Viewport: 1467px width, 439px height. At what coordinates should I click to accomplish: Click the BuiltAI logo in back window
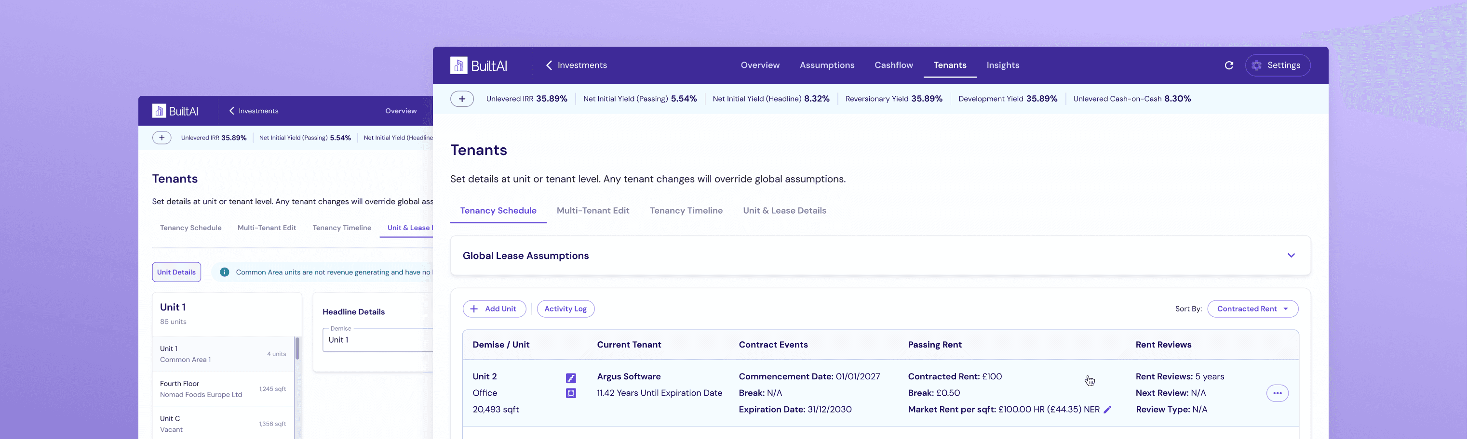175,111
